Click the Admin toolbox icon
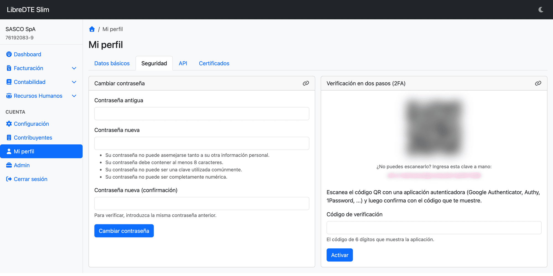Viewport: 553px width, 276px height. (x=9, y=165)
